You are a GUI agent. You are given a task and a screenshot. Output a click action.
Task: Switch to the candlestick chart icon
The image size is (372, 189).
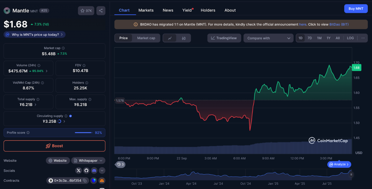pos(184,38)
